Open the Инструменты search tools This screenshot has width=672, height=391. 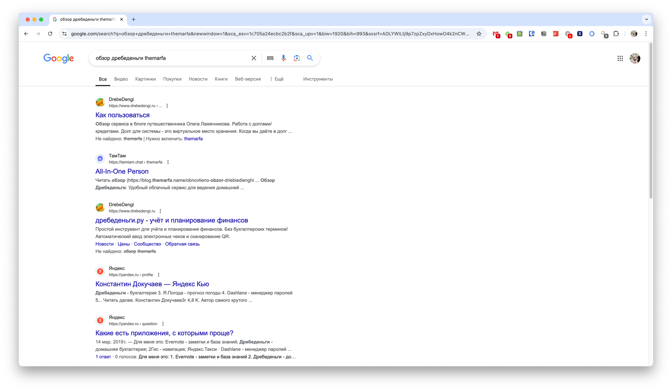tap(318, 79)
